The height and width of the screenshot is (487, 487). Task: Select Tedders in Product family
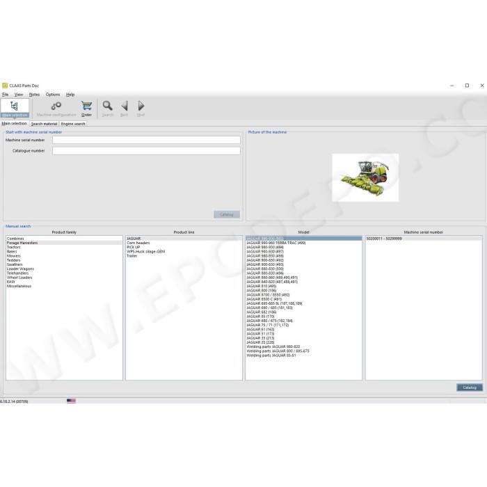64,260
